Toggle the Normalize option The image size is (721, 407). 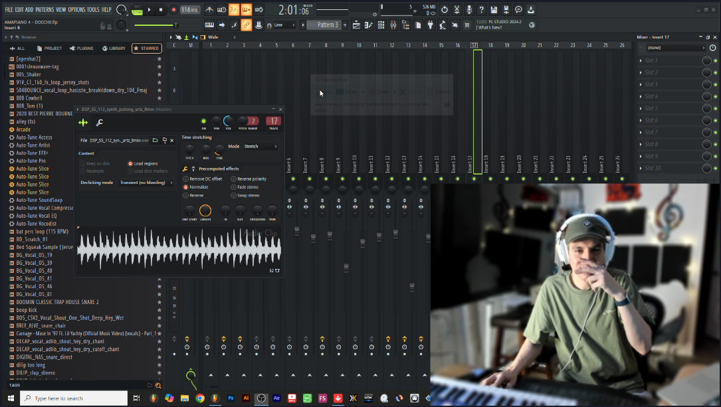196,187
